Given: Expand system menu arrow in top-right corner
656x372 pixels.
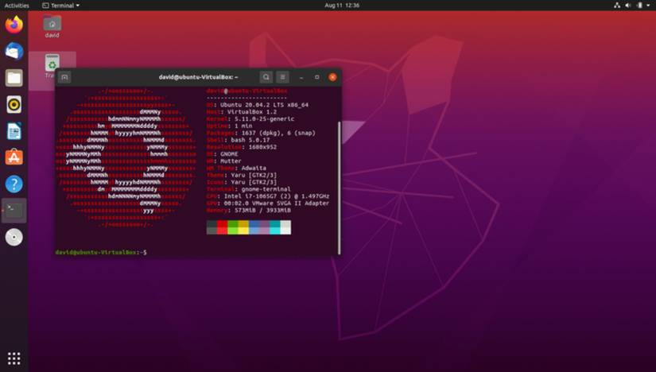Looking at the screenshot, I should tap(648, 5).
